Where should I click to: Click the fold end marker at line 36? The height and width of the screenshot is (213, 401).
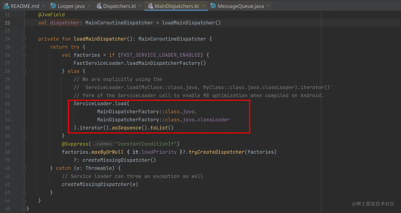coord(24,136)
